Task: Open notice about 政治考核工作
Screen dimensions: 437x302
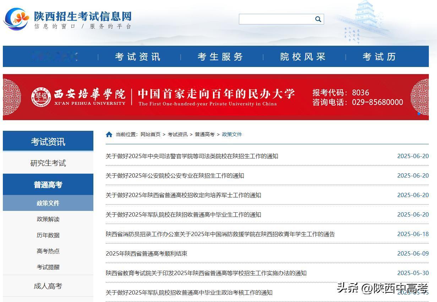Action: [x=189, y=292]
